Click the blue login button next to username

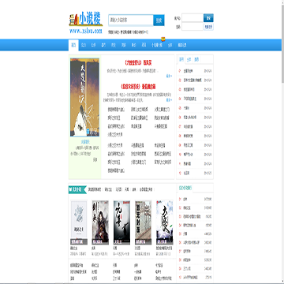tap(208, 18)
